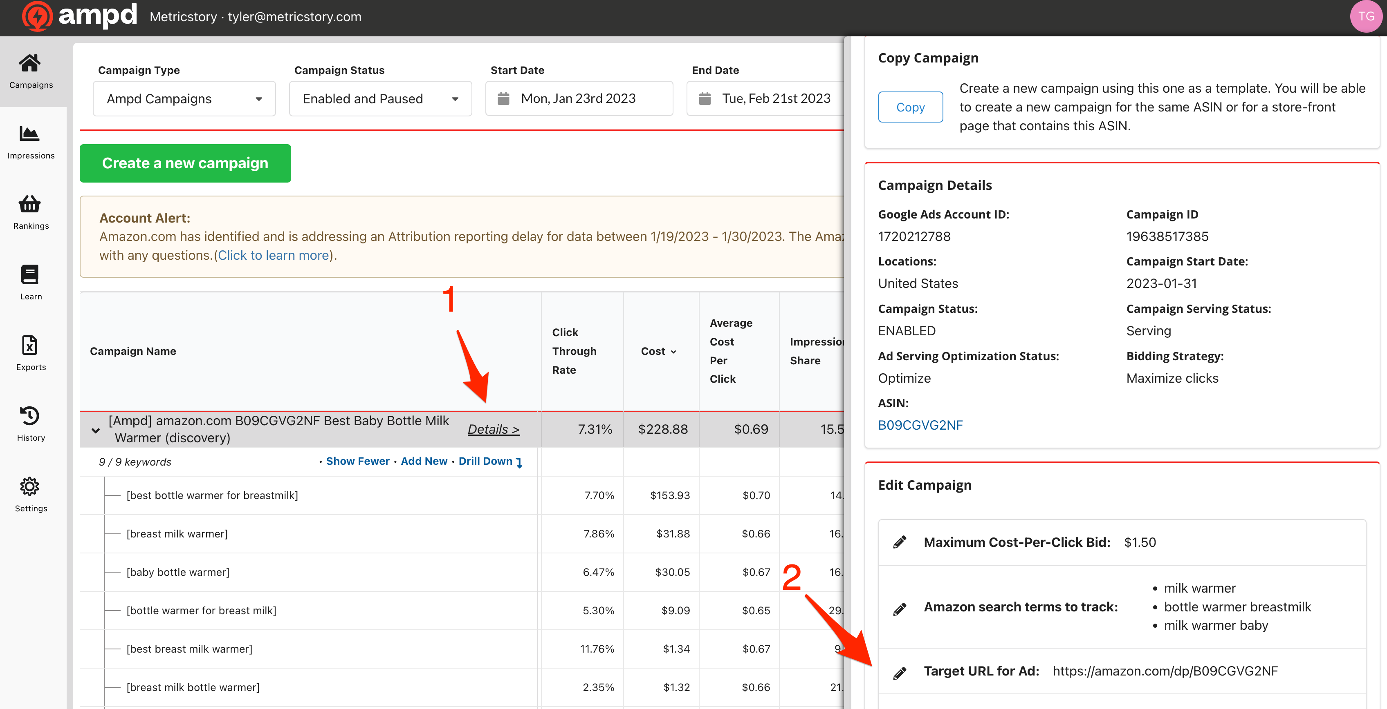Click the $153.93 keyword cost cell
The height and width of the screenshot is (709, 1387).
(670, 495)
